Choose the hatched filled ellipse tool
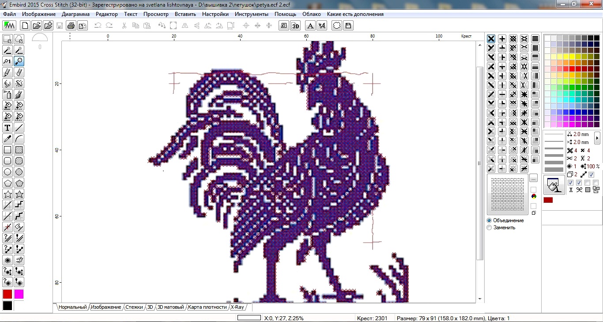 pos(19,172)
